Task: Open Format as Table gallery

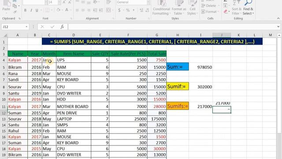Action: coord(179,8)
